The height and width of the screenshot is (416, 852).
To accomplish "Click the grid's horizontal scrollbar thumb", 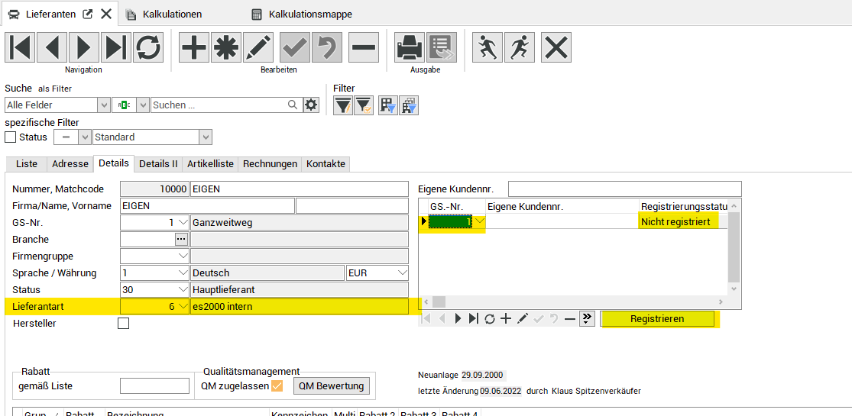I will coord(439,302).
